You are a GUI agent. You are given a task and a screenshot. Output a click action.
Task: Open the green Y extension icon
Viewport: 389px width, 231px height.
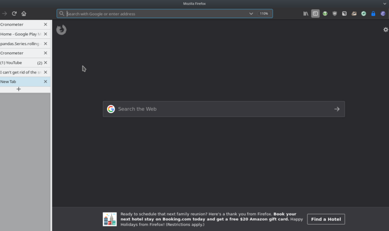[325, 13]
